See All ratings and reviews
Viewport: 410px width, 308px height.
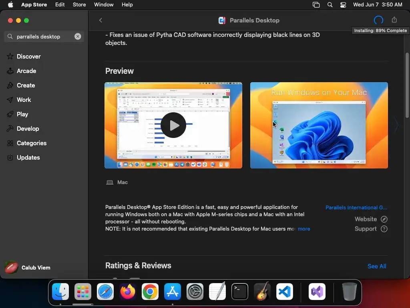[377, 266]
